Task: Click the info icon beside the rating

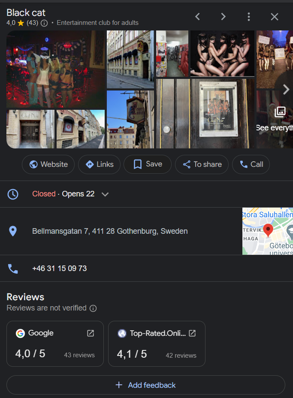Action: point(44,23)
